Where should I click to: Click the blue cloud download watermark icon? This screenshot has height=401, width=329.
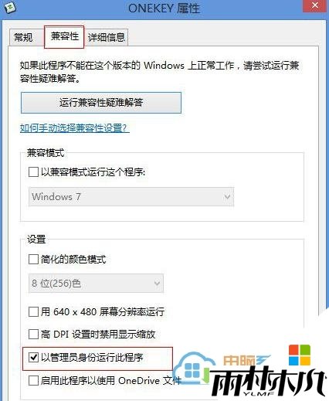pos(195,369)
